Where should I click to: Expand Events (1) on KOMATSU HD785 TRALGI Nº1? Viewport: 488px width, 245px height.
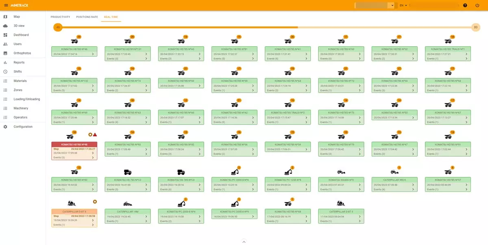point(448,59)
